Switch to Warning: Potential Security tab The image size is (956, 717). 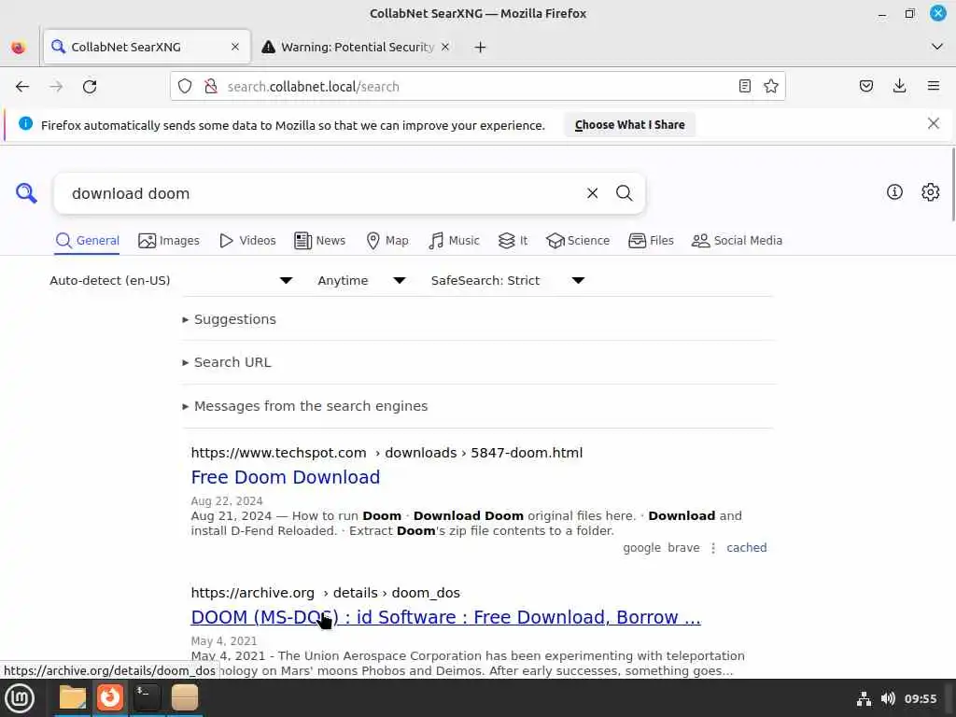pyautogui.click(x=357, y=47)
